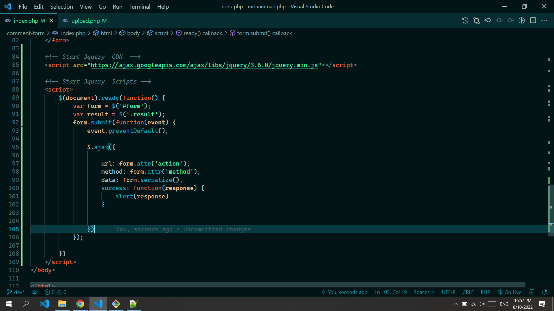Click the 'event.preventDefault();' code line

[x=128, y=131]
